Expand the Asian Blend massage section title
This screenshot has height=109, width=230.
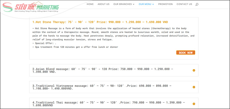103,70
